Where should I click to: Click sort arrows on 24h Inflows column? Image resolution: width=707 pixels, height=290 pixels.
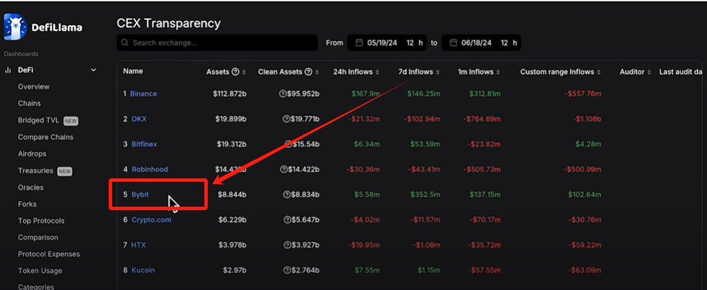[378, 72]
